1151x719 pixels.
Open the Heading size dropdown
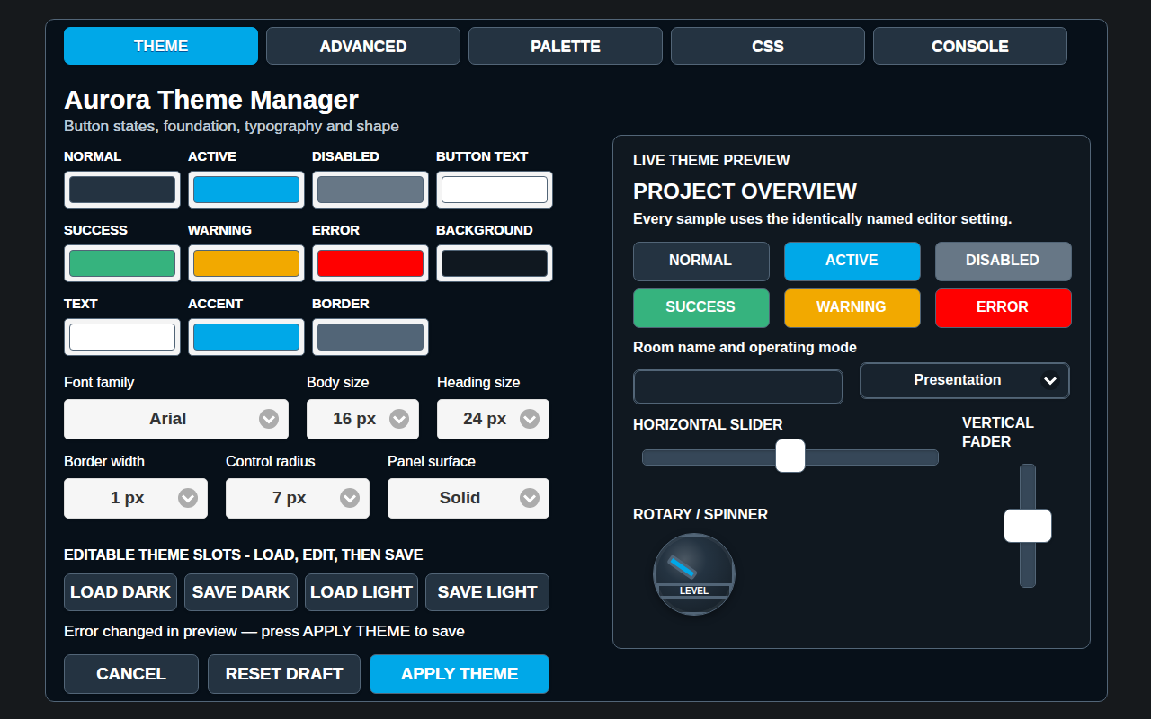493,419
